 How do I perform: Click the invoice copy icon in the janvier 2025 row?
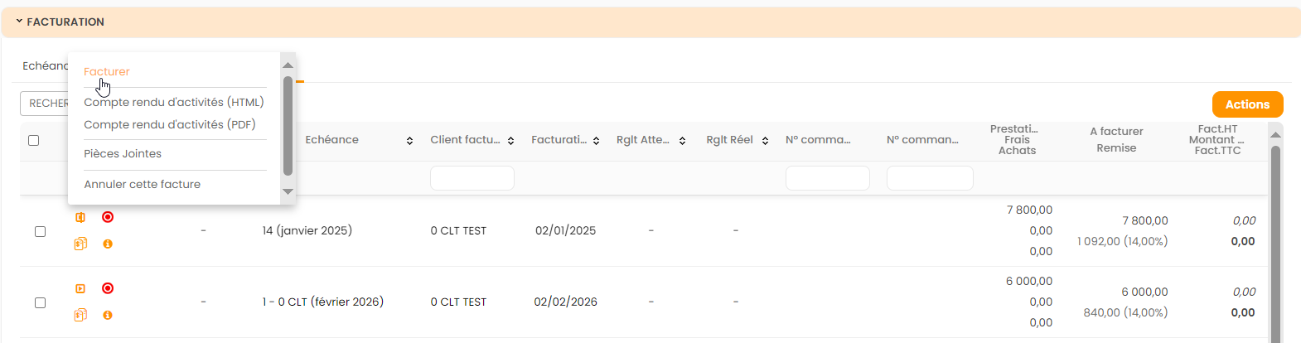click(x=80, y=244)
